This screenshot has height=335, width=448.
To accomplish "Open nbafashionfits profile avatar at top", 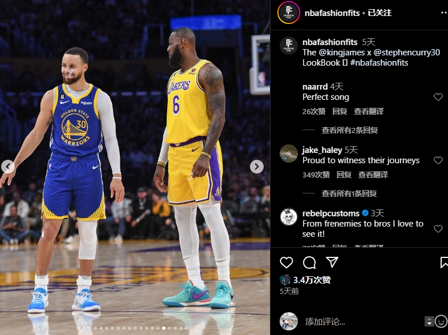I will point(289,13).
